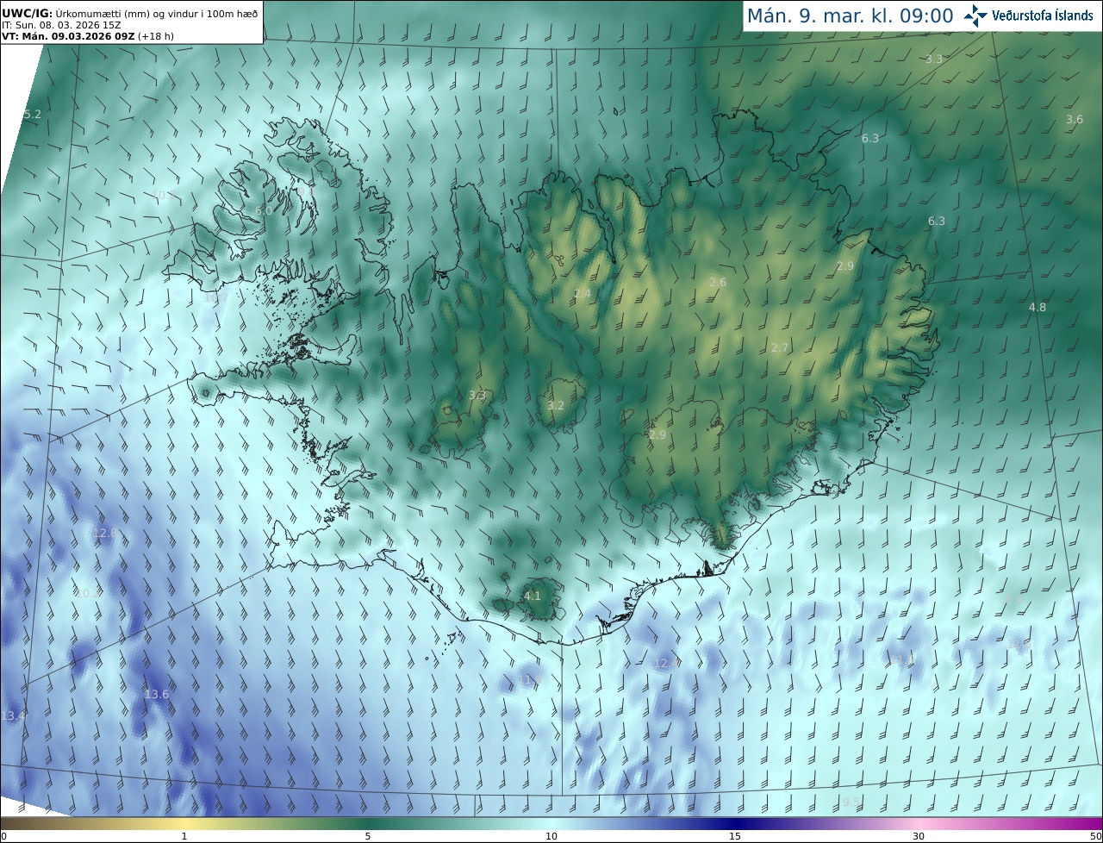Click the 12.8 value over the sea

coord(104,534)
